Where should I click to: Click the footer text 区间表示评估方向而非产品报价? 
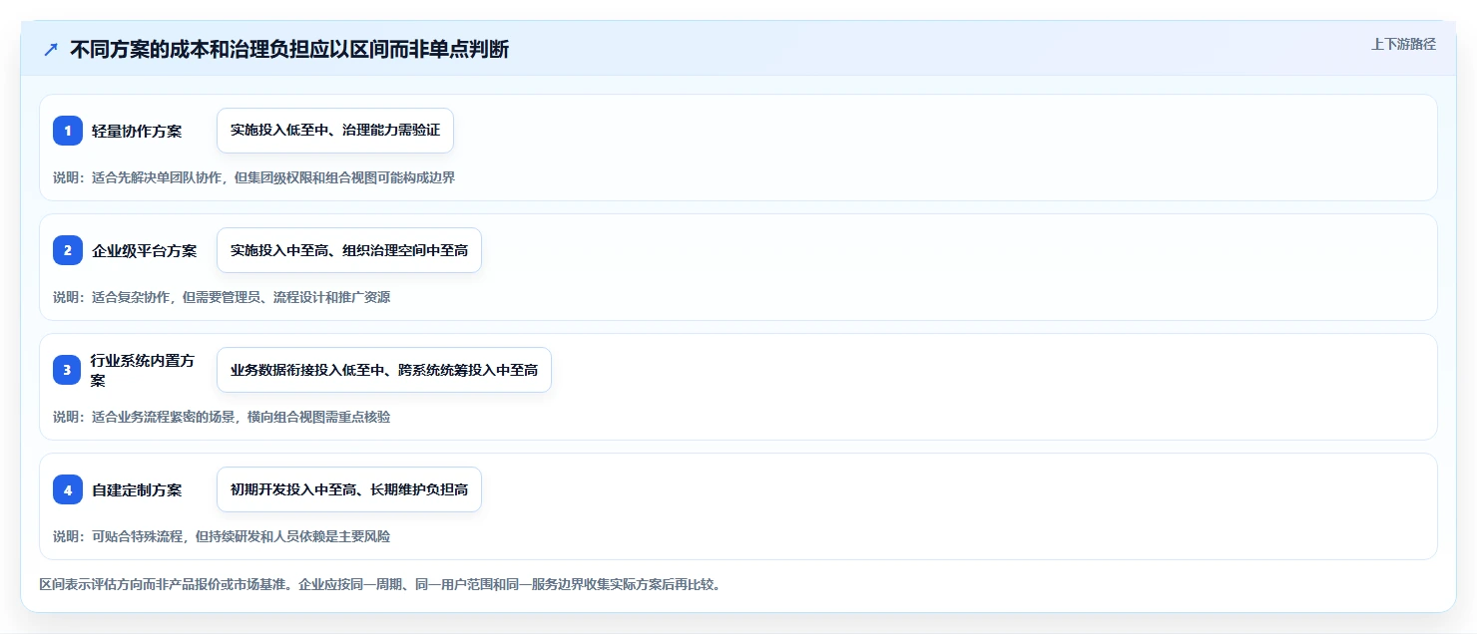coord(380,584)
